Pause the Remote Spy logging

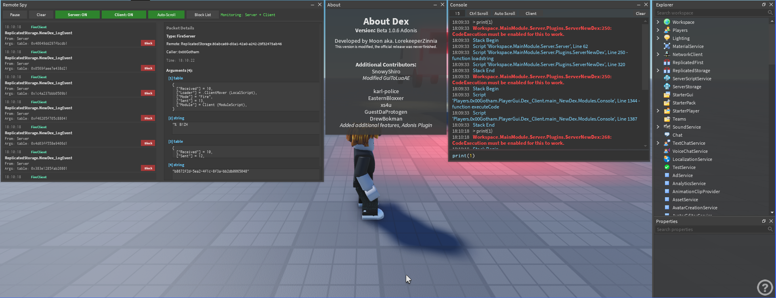(15, 15)
